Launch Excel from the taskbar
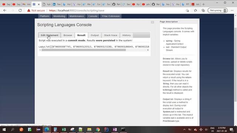This screenshot has width=237, height=133. tap(64, 129)
